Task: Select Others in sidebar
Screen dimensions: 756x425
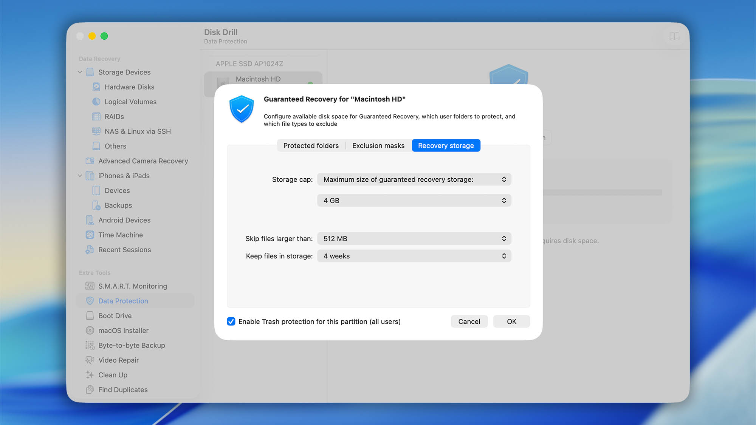Action: (115, 146)
